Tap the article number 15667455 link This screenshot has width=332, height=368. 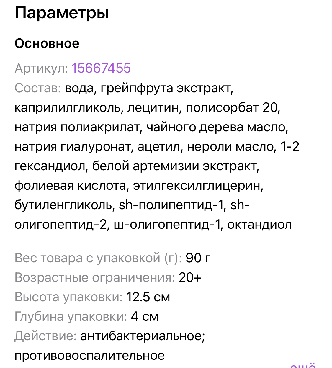pos(101,68)
